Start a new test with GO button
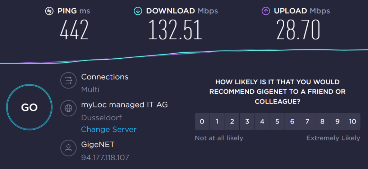 [x=29, y=107]
